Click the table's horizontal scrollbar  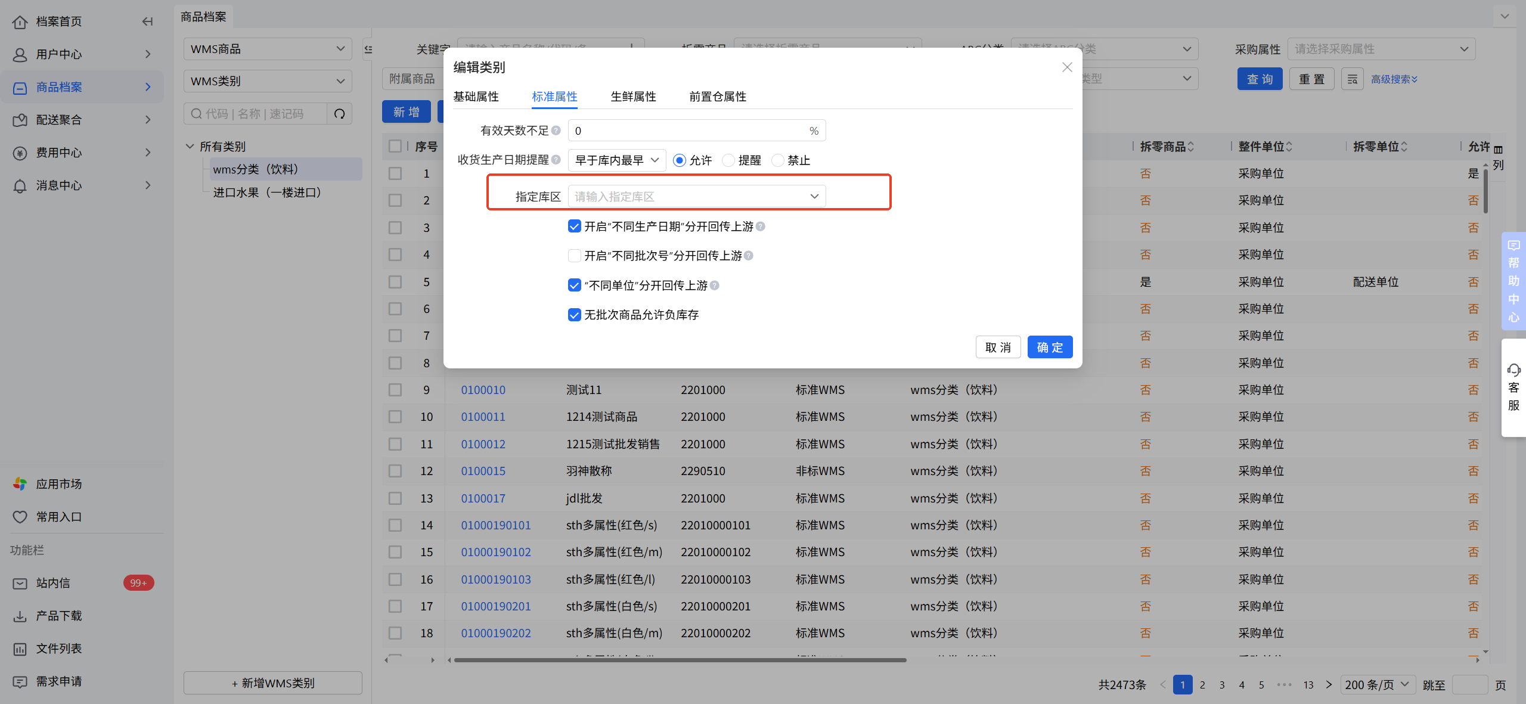coord(680,660)
